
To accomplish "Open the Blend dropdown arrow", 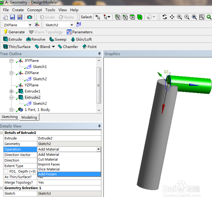I will coord(53,47).
